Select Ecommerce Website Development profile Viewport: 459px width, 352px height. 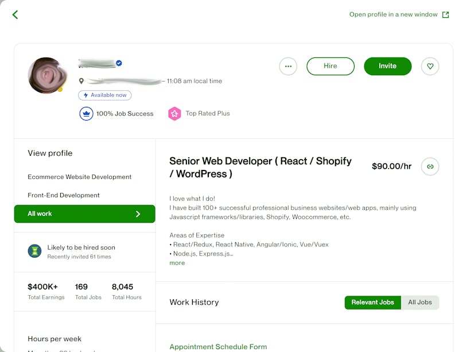coord(80,177)
